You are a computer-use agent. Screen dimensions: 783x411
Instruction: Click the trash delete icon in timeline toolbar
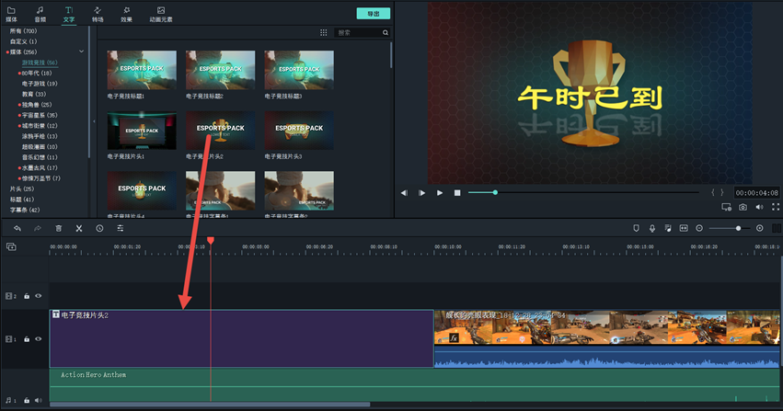point(59,228)
